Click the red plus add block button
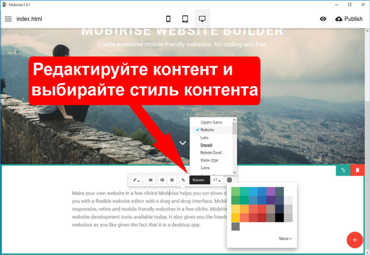Viewport: 370px width, 255px height. [x=354, y=240]
